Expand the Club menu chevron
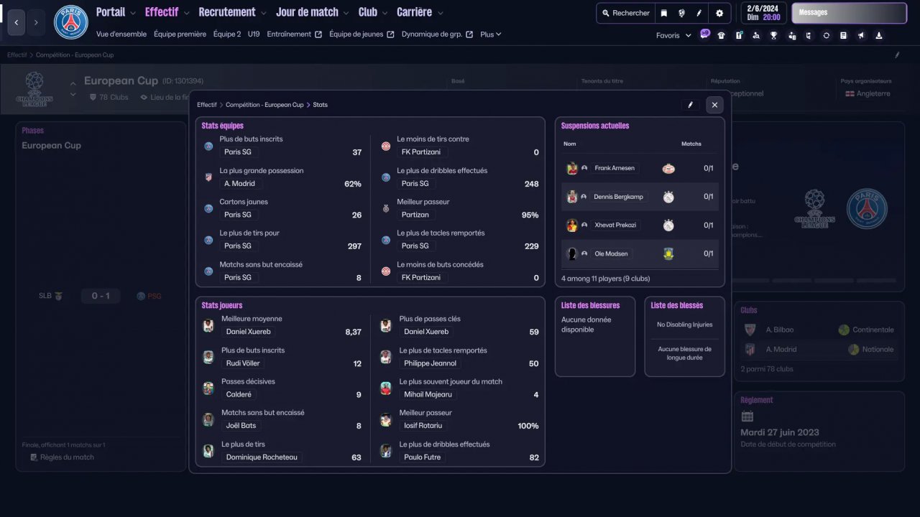The image size is (920, 517). (386, 13)
